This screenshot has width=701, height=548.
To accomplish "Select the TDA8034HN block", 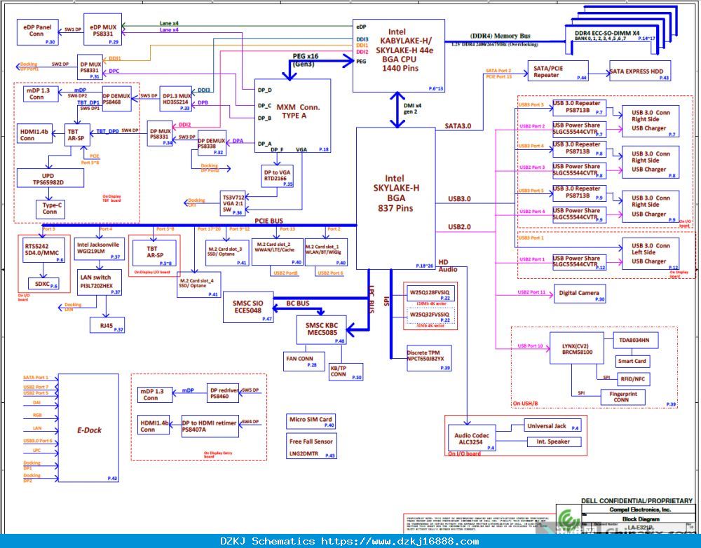I will [637, 341].
